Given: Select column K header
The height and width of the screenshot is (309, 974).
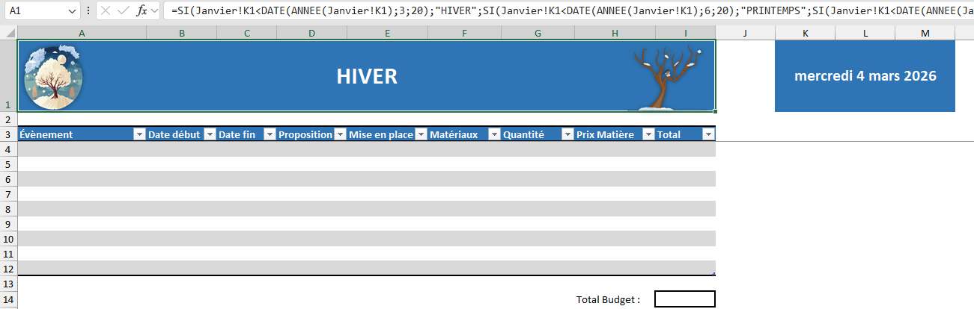Looking at the screenshot, I should [805, 32].
